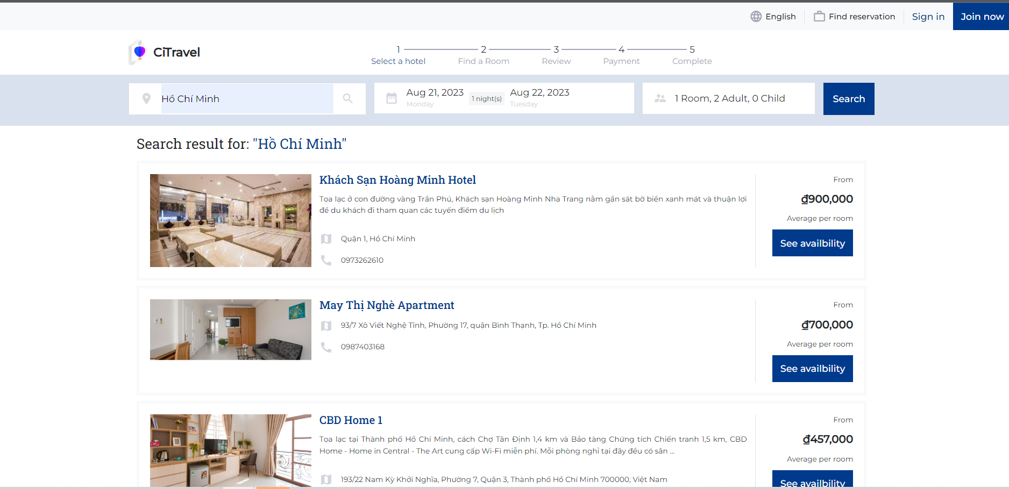Open Khách Sạn Hoàng Minh Hotel lobby photo
This screenshot has height=489, width=1009.
[231, 220]
